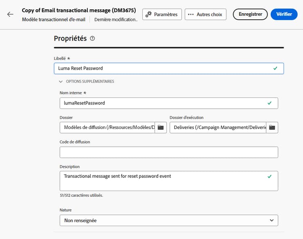
Task: Click the Propriétés help question mark icon
Action: (93, 39)
